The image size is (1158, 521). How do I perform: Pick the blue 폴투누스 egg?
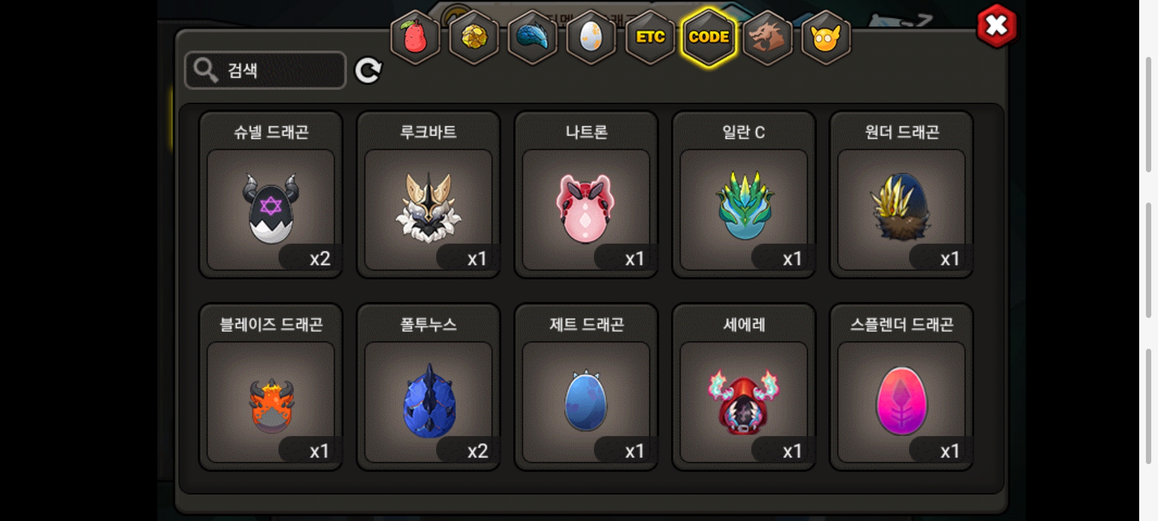(428, 387)
